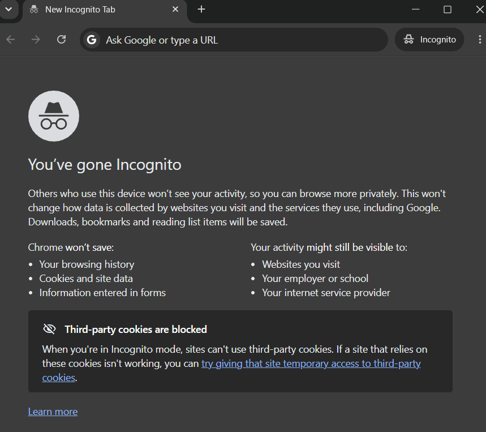
Task: Click the Google G icon in address bar
Action: tap(92, 40)
